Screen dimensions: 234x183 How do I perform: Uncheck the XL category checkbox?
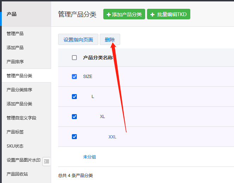[74, 117]
